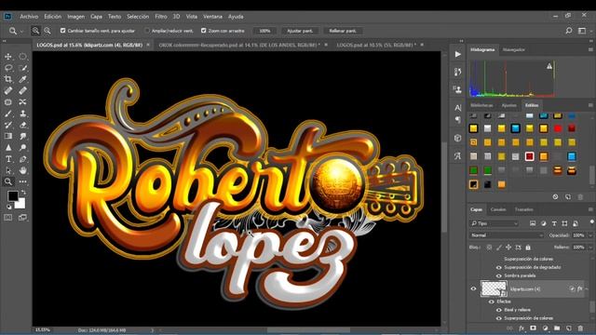596x335 pixels.
Task: Select the Type tool
Action: [8, 159]
